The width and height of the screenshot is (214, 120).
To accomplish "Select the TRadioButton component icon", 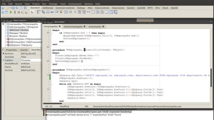I will (x=75, y=12).
